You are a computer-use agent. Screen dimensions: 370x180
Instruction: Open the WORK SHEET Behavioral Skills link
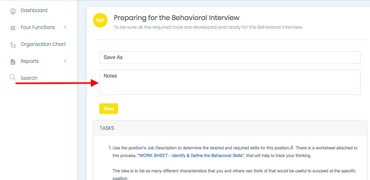(x=191, y=156)
